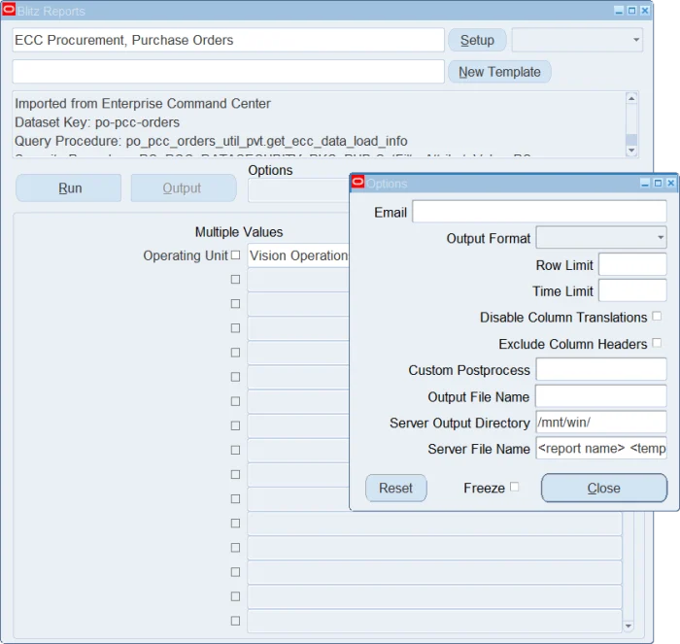Check Multiple Values box for Operating Unit
This screenshot has width=680, height=644.
coord(235,255)
